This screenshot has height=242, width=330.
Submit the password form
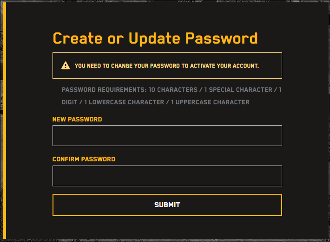[x=167, y=205]
